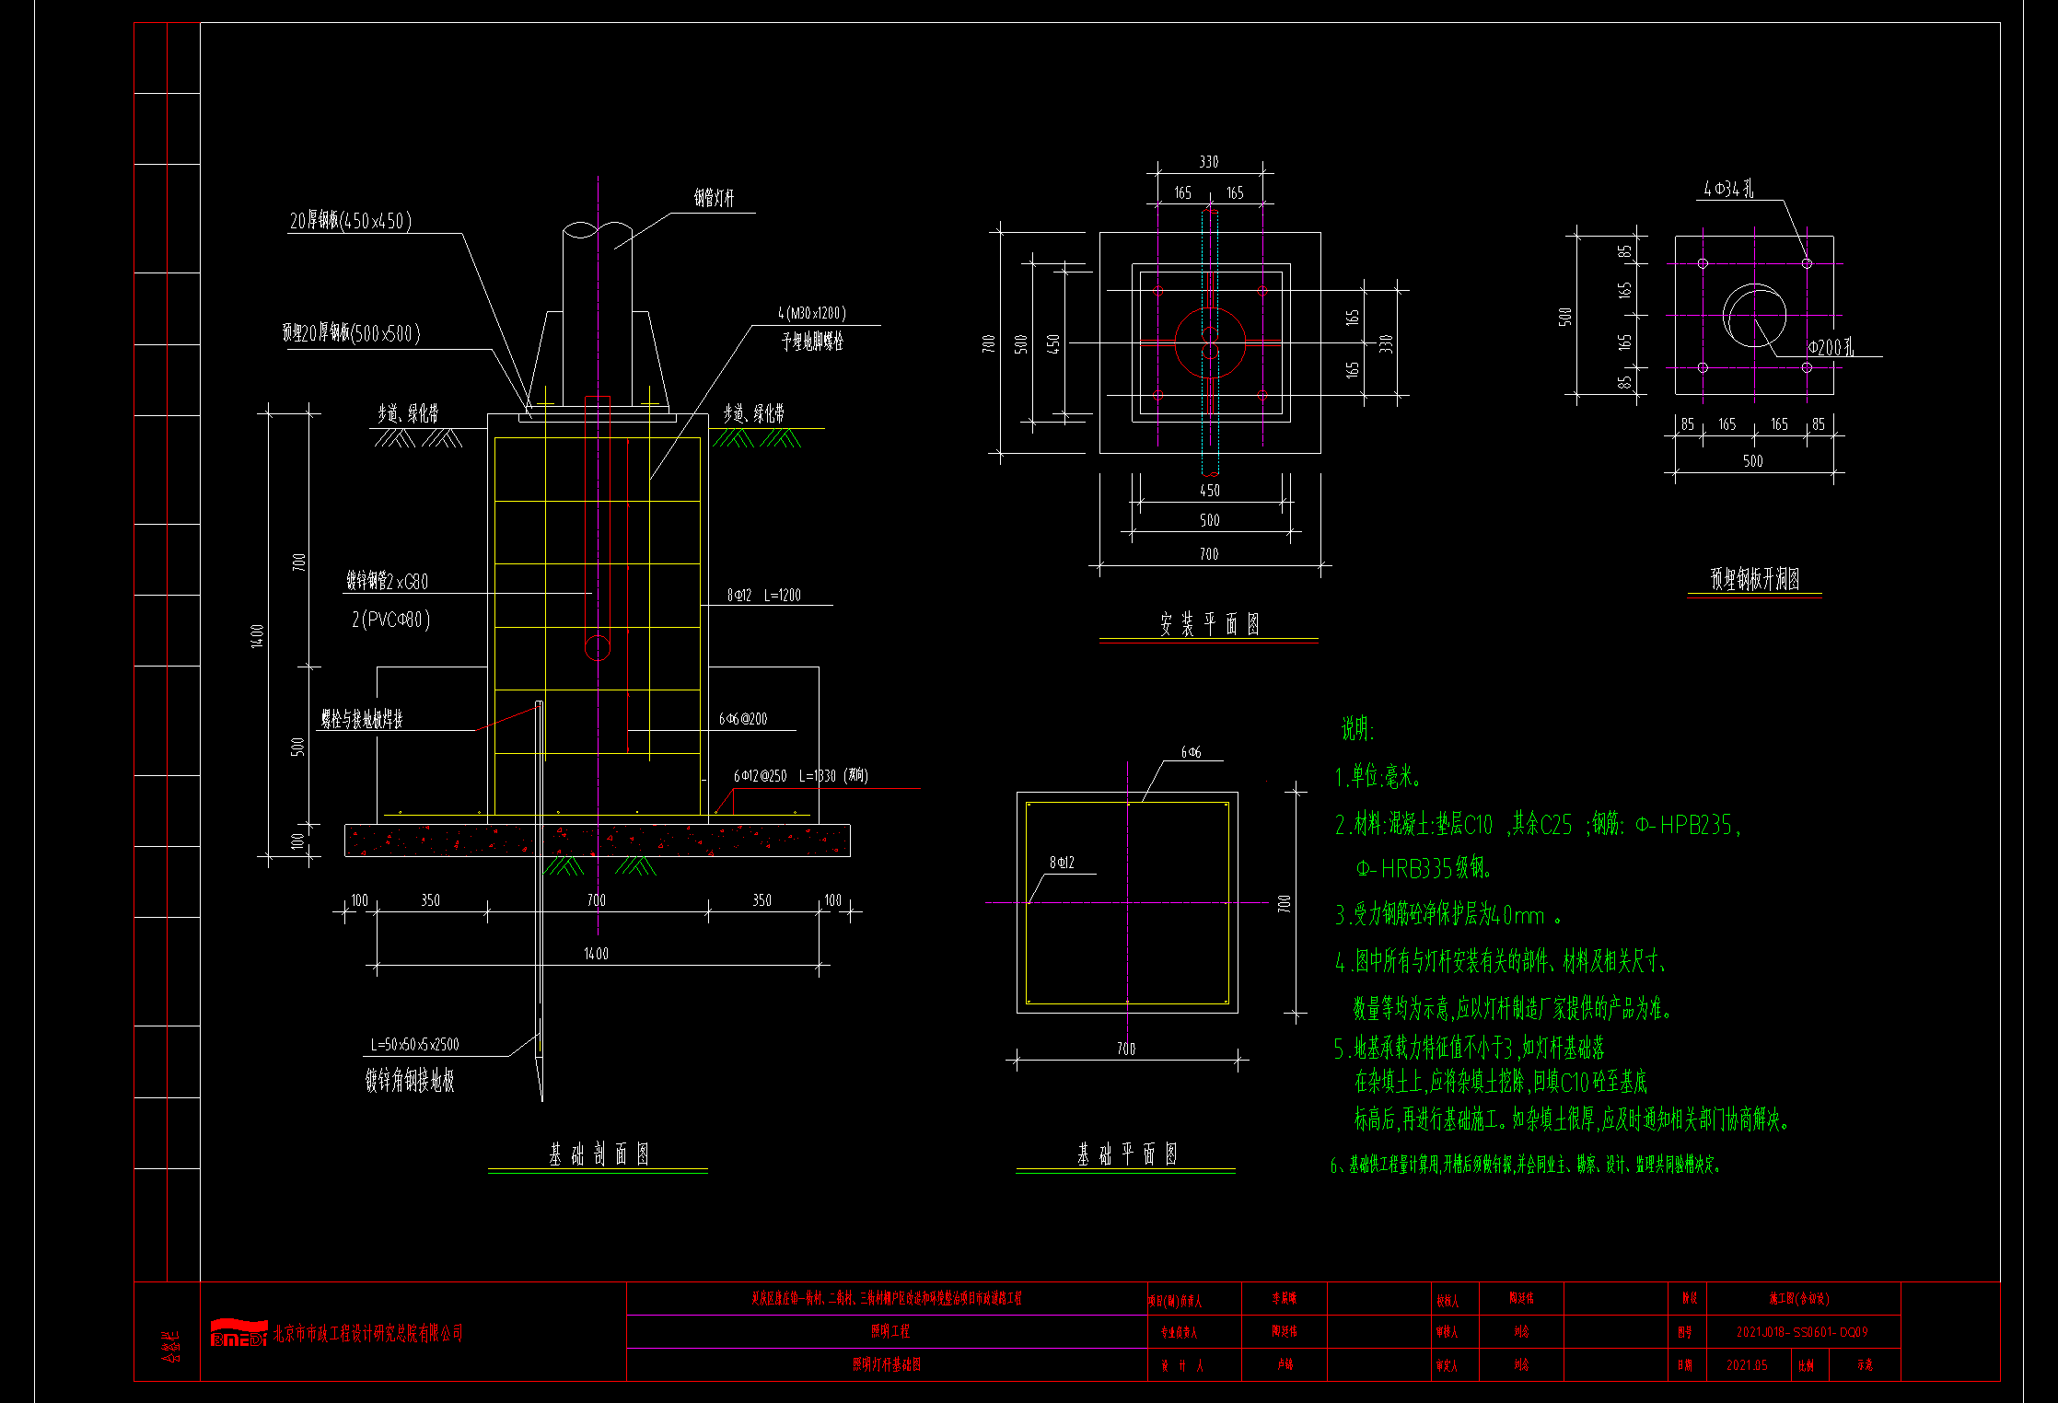Viewport: 2058px width, 1403px height.
Task: Click the 8Φ12 label on foundation plan
Action: [1062, 863]
